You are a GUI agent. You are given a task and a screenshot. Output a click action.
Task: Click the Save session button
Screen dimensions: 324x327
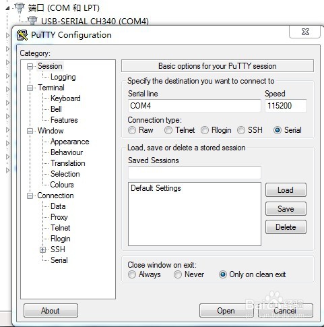[286, 209]
